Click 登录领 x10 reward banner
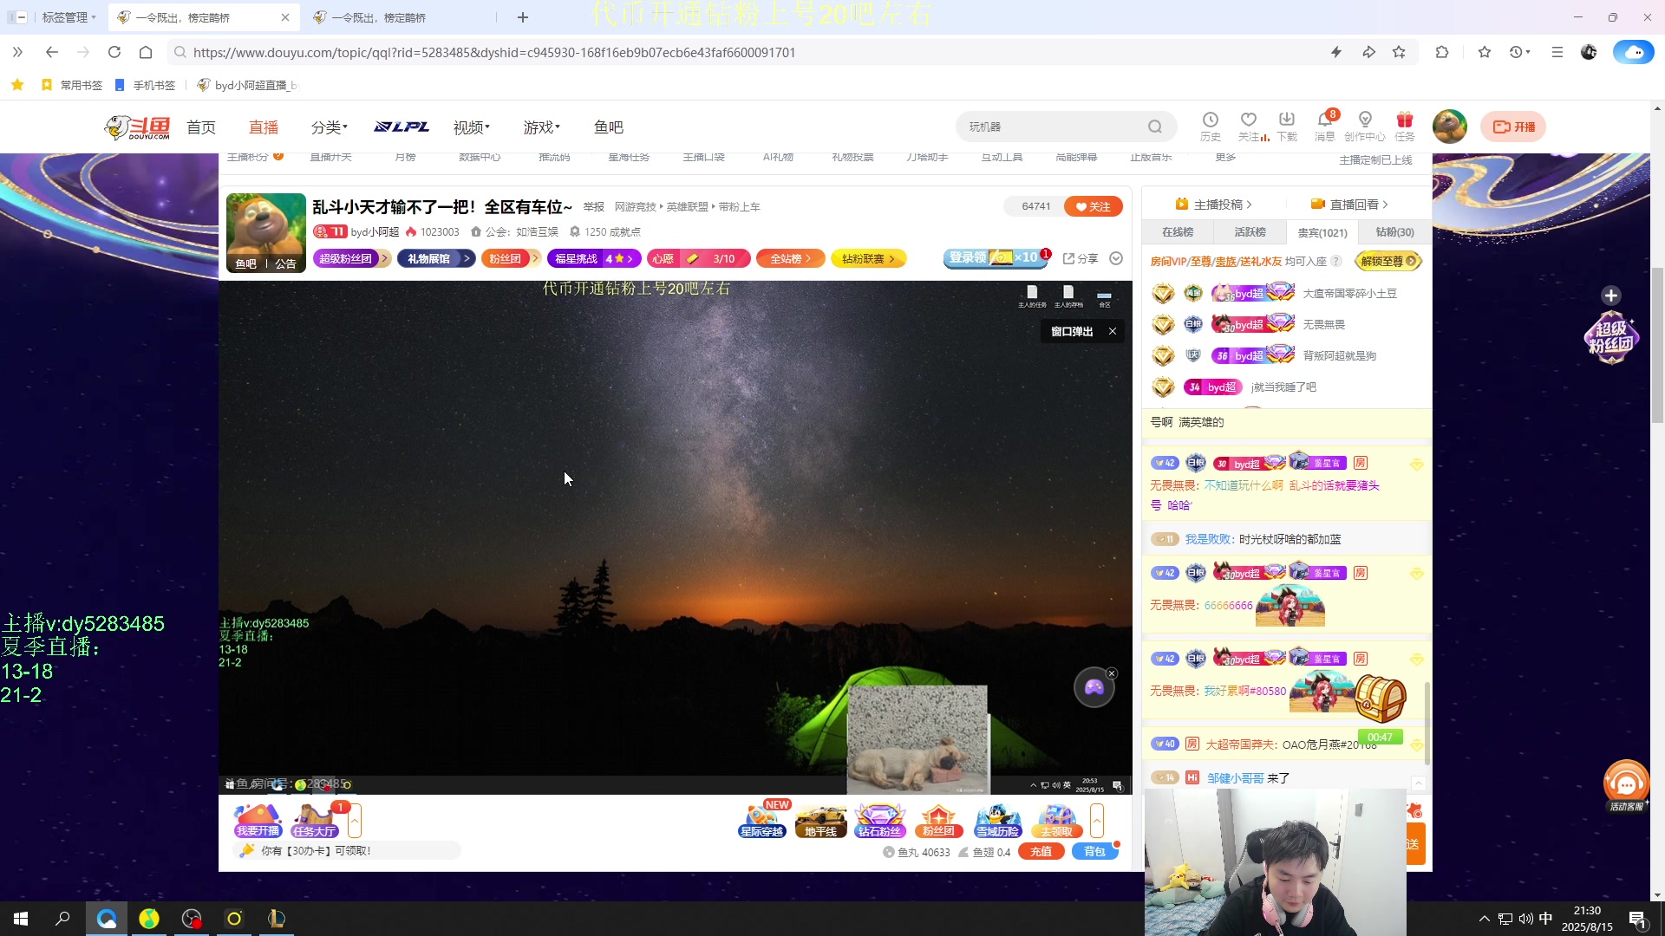 coord(996,257)
